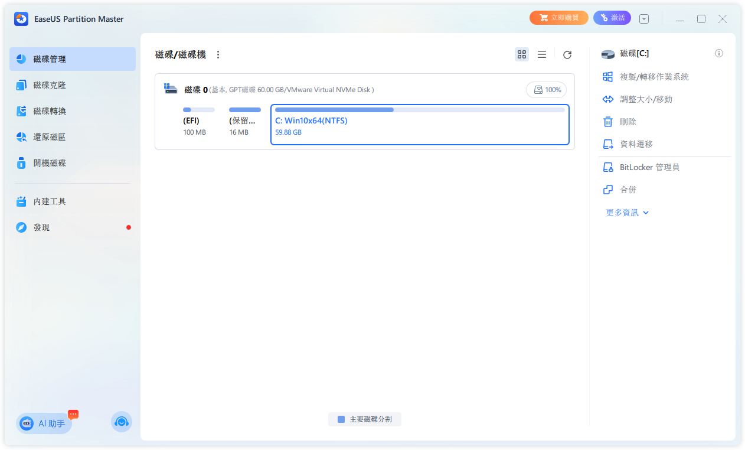Viewport: 745px width, 450px height.
Task: Open the AI 助手 assistant
Action: click(44, 423)
